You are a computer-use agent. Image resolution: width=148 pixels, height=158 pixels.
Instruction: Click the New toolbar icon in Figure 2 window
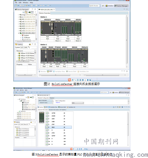point(16,6)
